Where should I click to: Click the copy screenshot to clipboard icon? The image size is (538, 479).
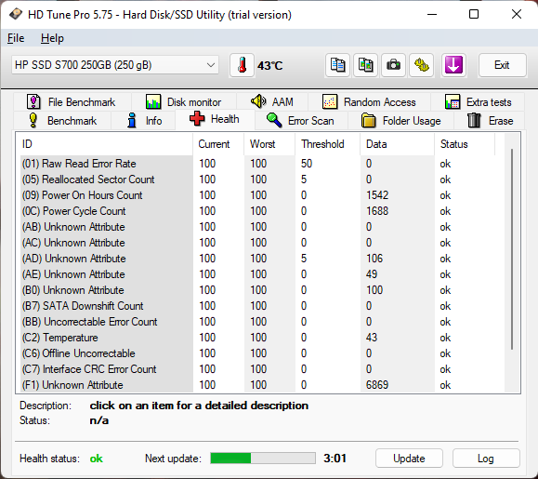[x=365, y=65]
